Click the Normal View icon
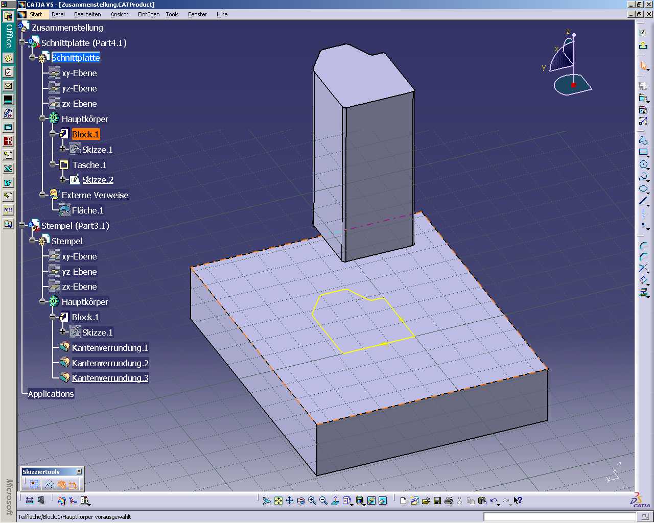Screen dimensions: 654x523 click(335, 501)
